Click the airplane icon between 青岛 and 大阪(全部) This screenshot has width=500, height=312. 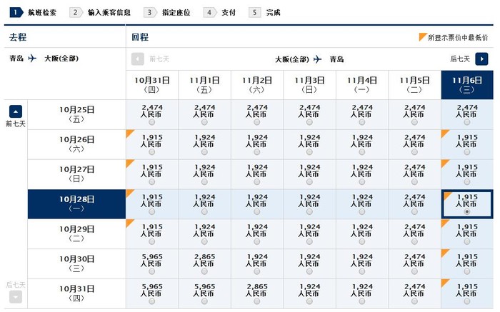click(x=32, y=59)
